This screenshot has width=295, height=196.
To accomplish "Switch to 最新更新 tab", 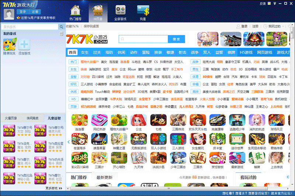I will tap(104, 178).
